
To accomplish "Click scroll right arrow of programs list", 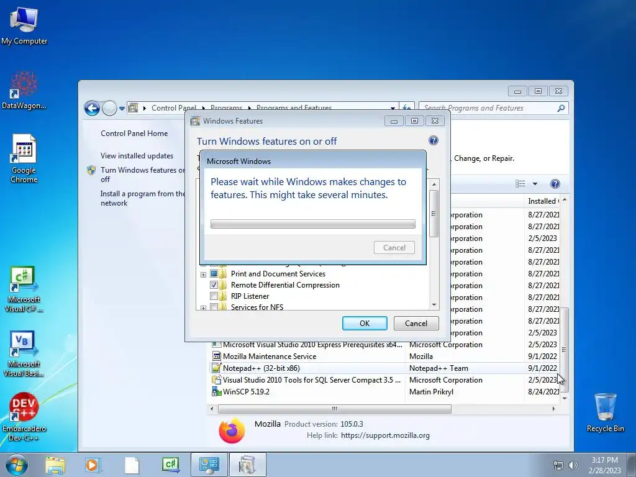I will (x=553, y=409).
